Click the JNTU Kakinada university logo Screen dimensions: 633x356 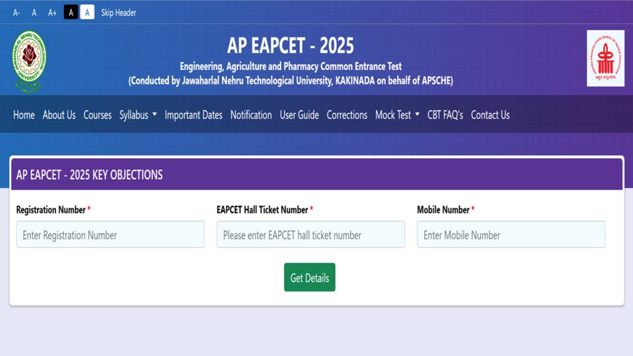pos(29,61)
